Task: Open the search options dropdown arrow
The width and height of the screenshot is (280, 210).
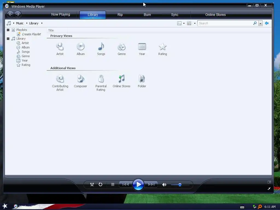Action: click(x=260, y=24)
